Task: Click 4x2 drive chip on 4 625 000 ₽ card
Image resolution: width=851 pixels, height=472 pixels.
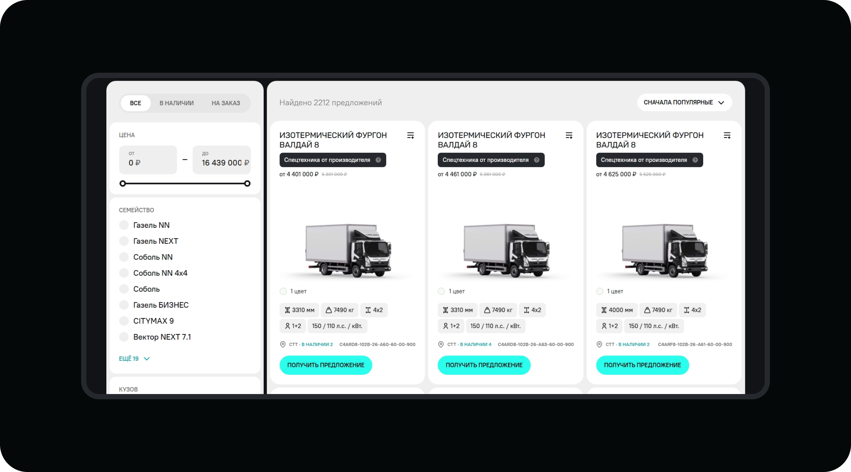Action: (x=692, y=310)
